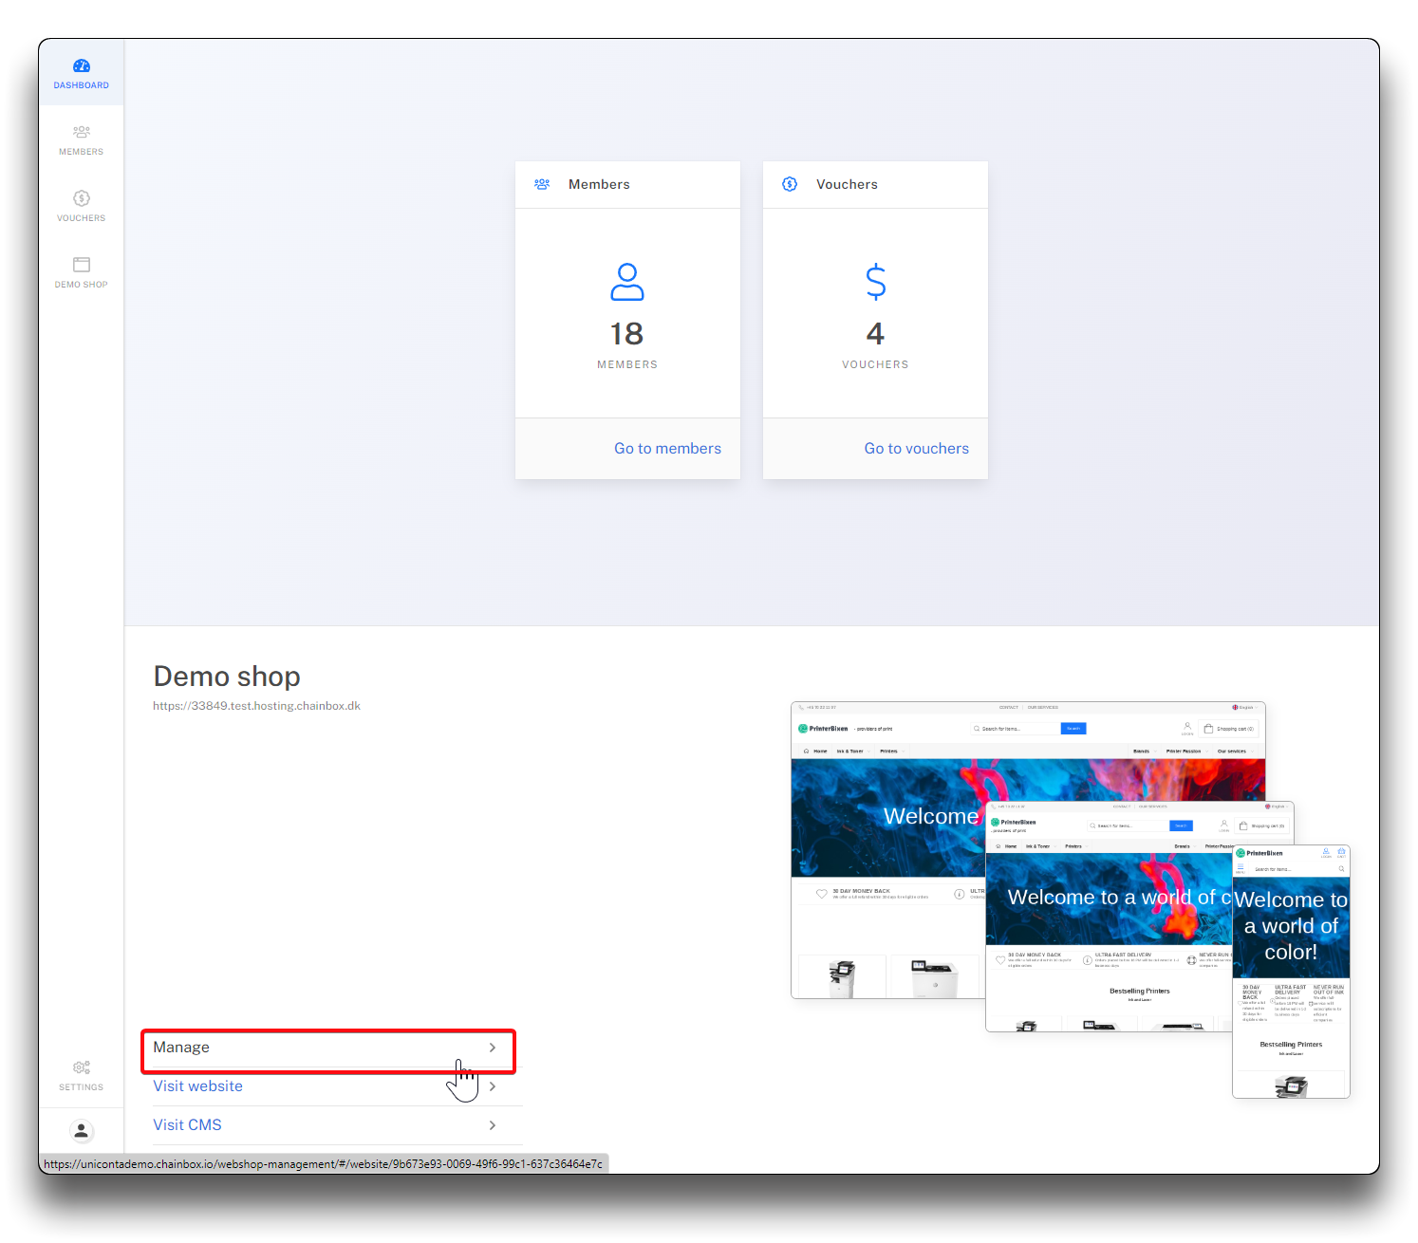Open Members via the sidebar people icon
This screenshot has width=1418, height=1243.
(82, 132)
